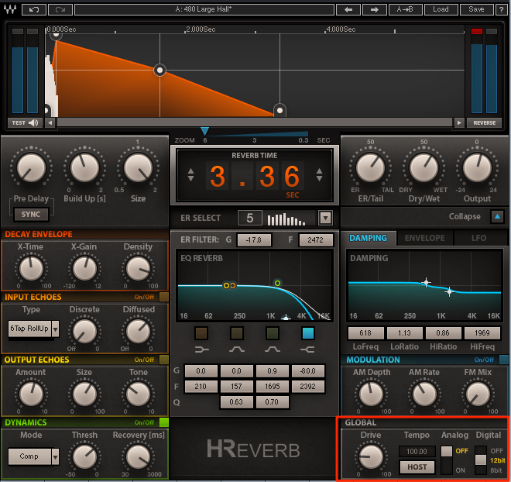This screenshot has height=482, width=511.
Task: Copy setup A to B
Action: click(x=406, y=9)
